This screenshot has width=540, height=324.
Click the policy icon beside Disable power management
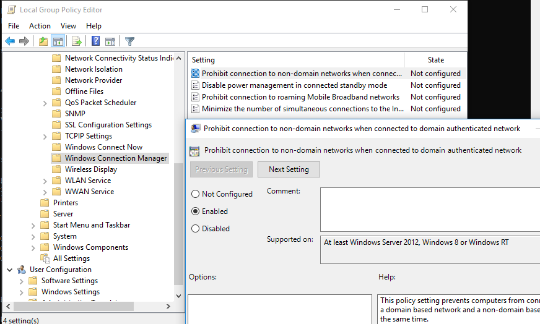pyautogui.click(x=195, y=85)
